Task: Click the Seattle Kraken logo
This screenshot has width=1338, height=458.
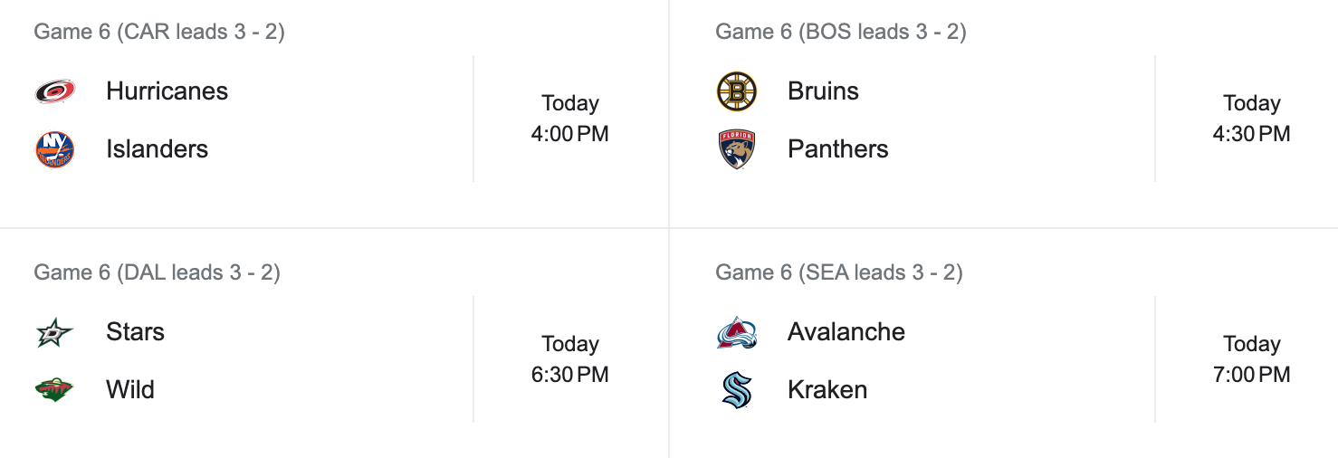Action: tap(737, 390)
